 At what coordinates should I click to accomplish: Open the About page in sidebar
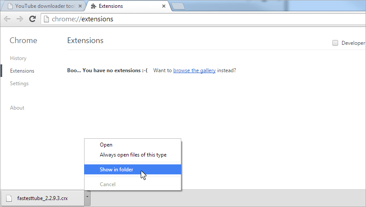tap(17, 108)
